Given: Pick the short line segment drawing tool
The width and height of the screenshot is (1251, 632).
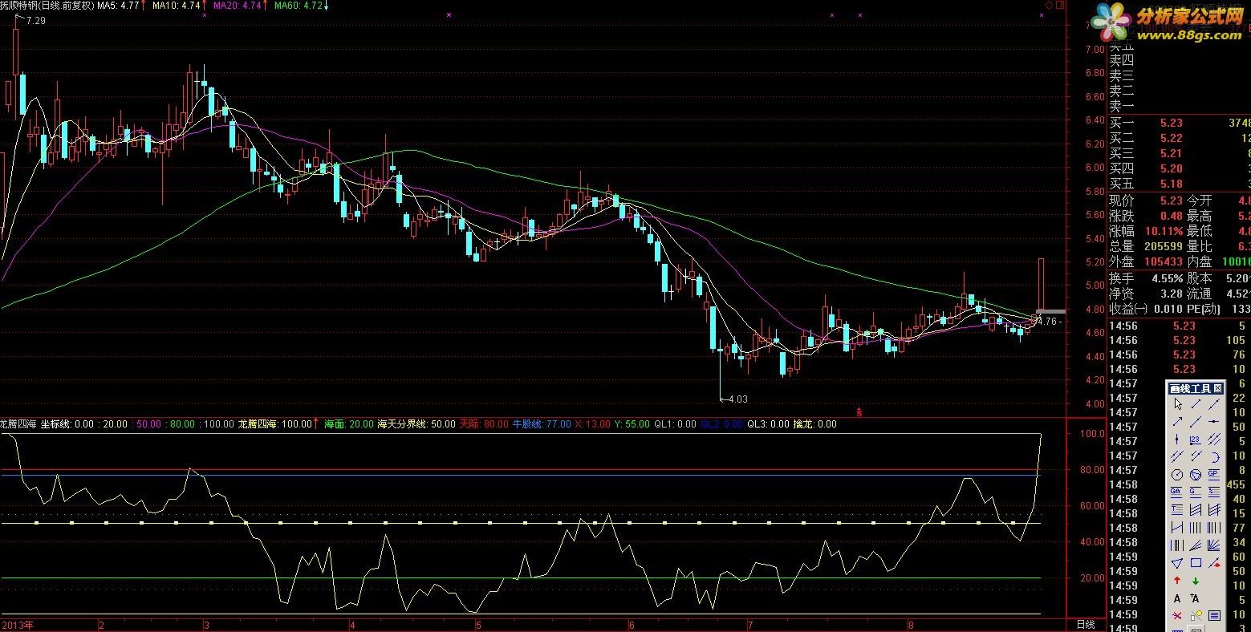Looking at the screenshot, I should tap(1196, 403).
